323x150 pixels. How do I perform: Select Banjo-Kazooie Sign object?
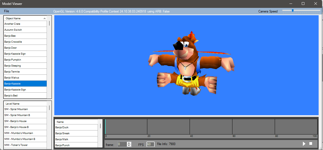tap(25, 89)
